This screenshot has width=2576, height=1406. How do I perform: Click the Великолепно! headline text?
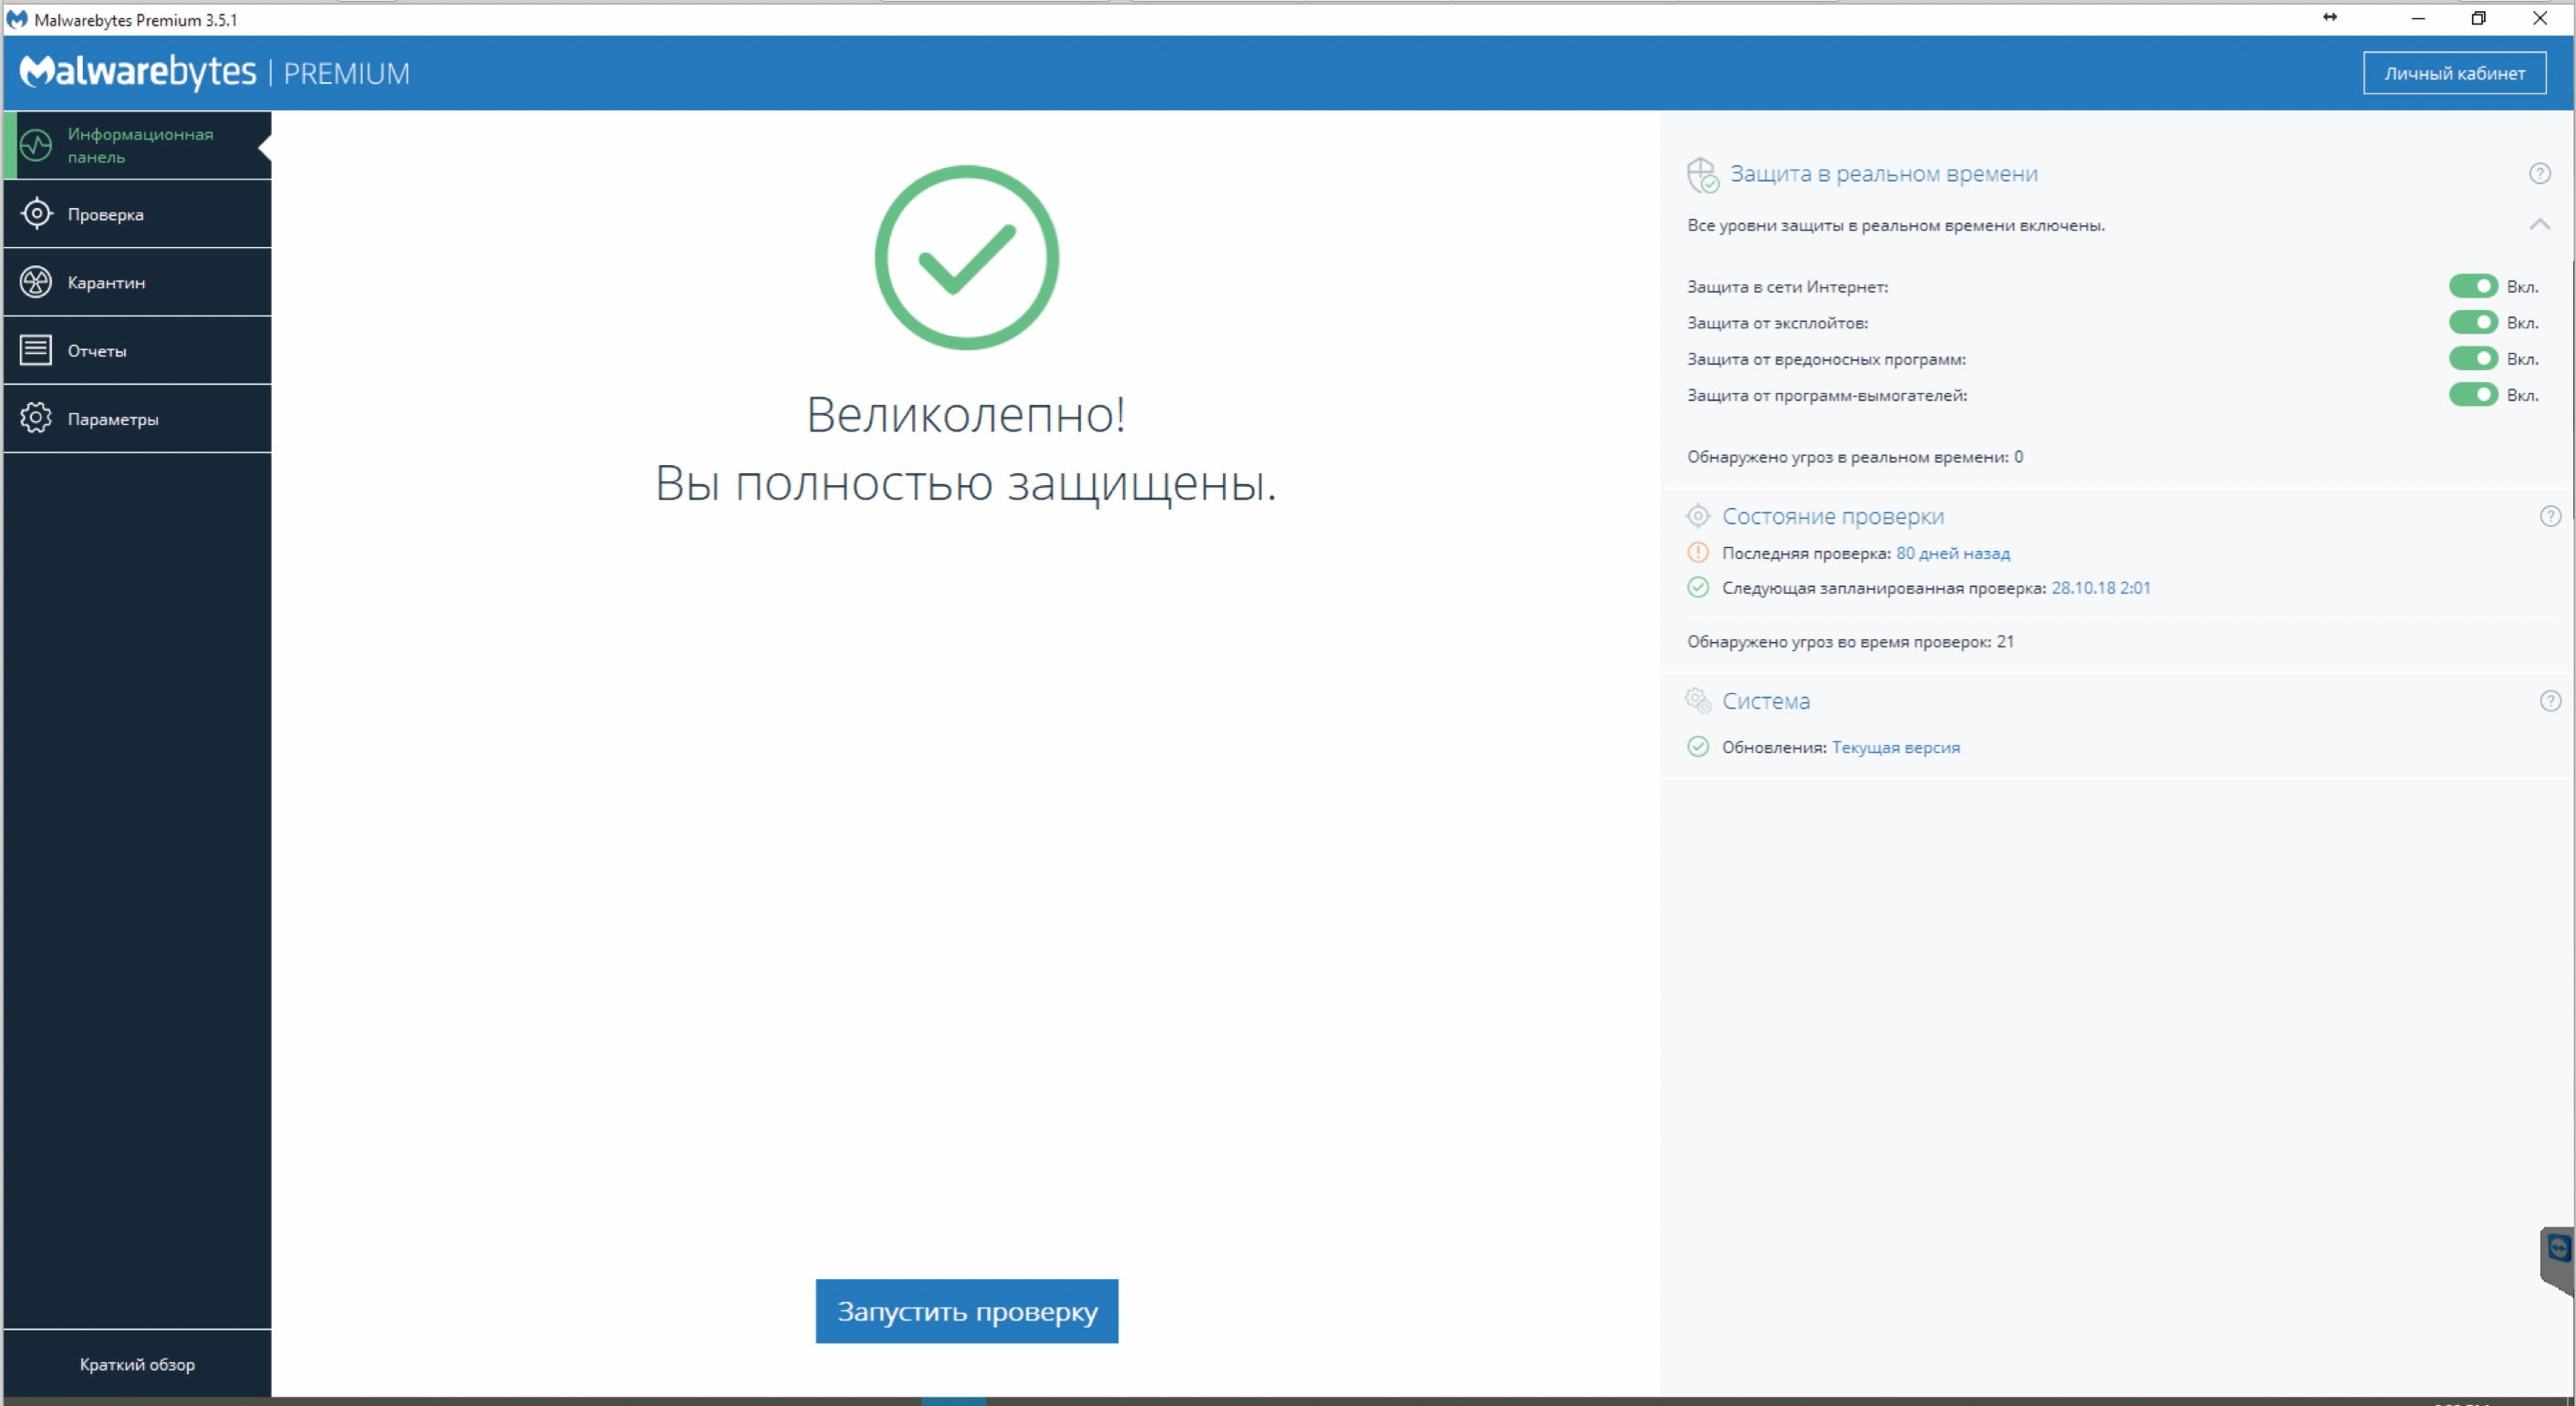pos(965,414)
